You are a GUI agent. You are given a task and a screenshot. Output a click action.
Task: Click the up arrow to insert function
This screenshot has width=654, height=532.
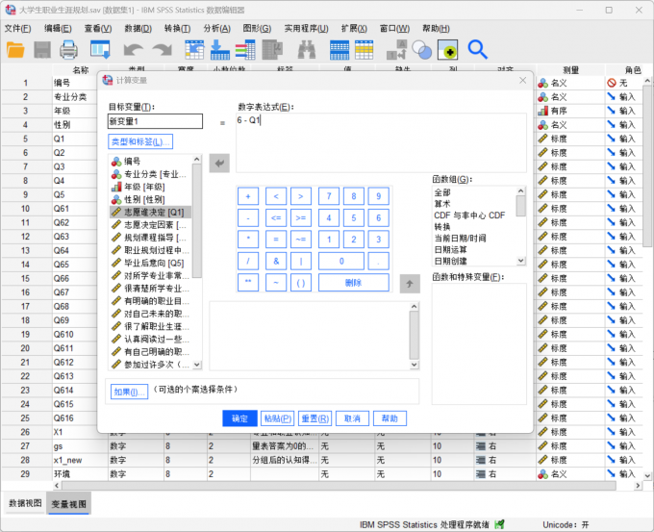coord(410,284)
